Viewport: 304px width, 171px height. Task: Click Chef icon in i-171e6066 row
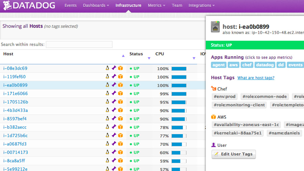[x=114, y=93]
